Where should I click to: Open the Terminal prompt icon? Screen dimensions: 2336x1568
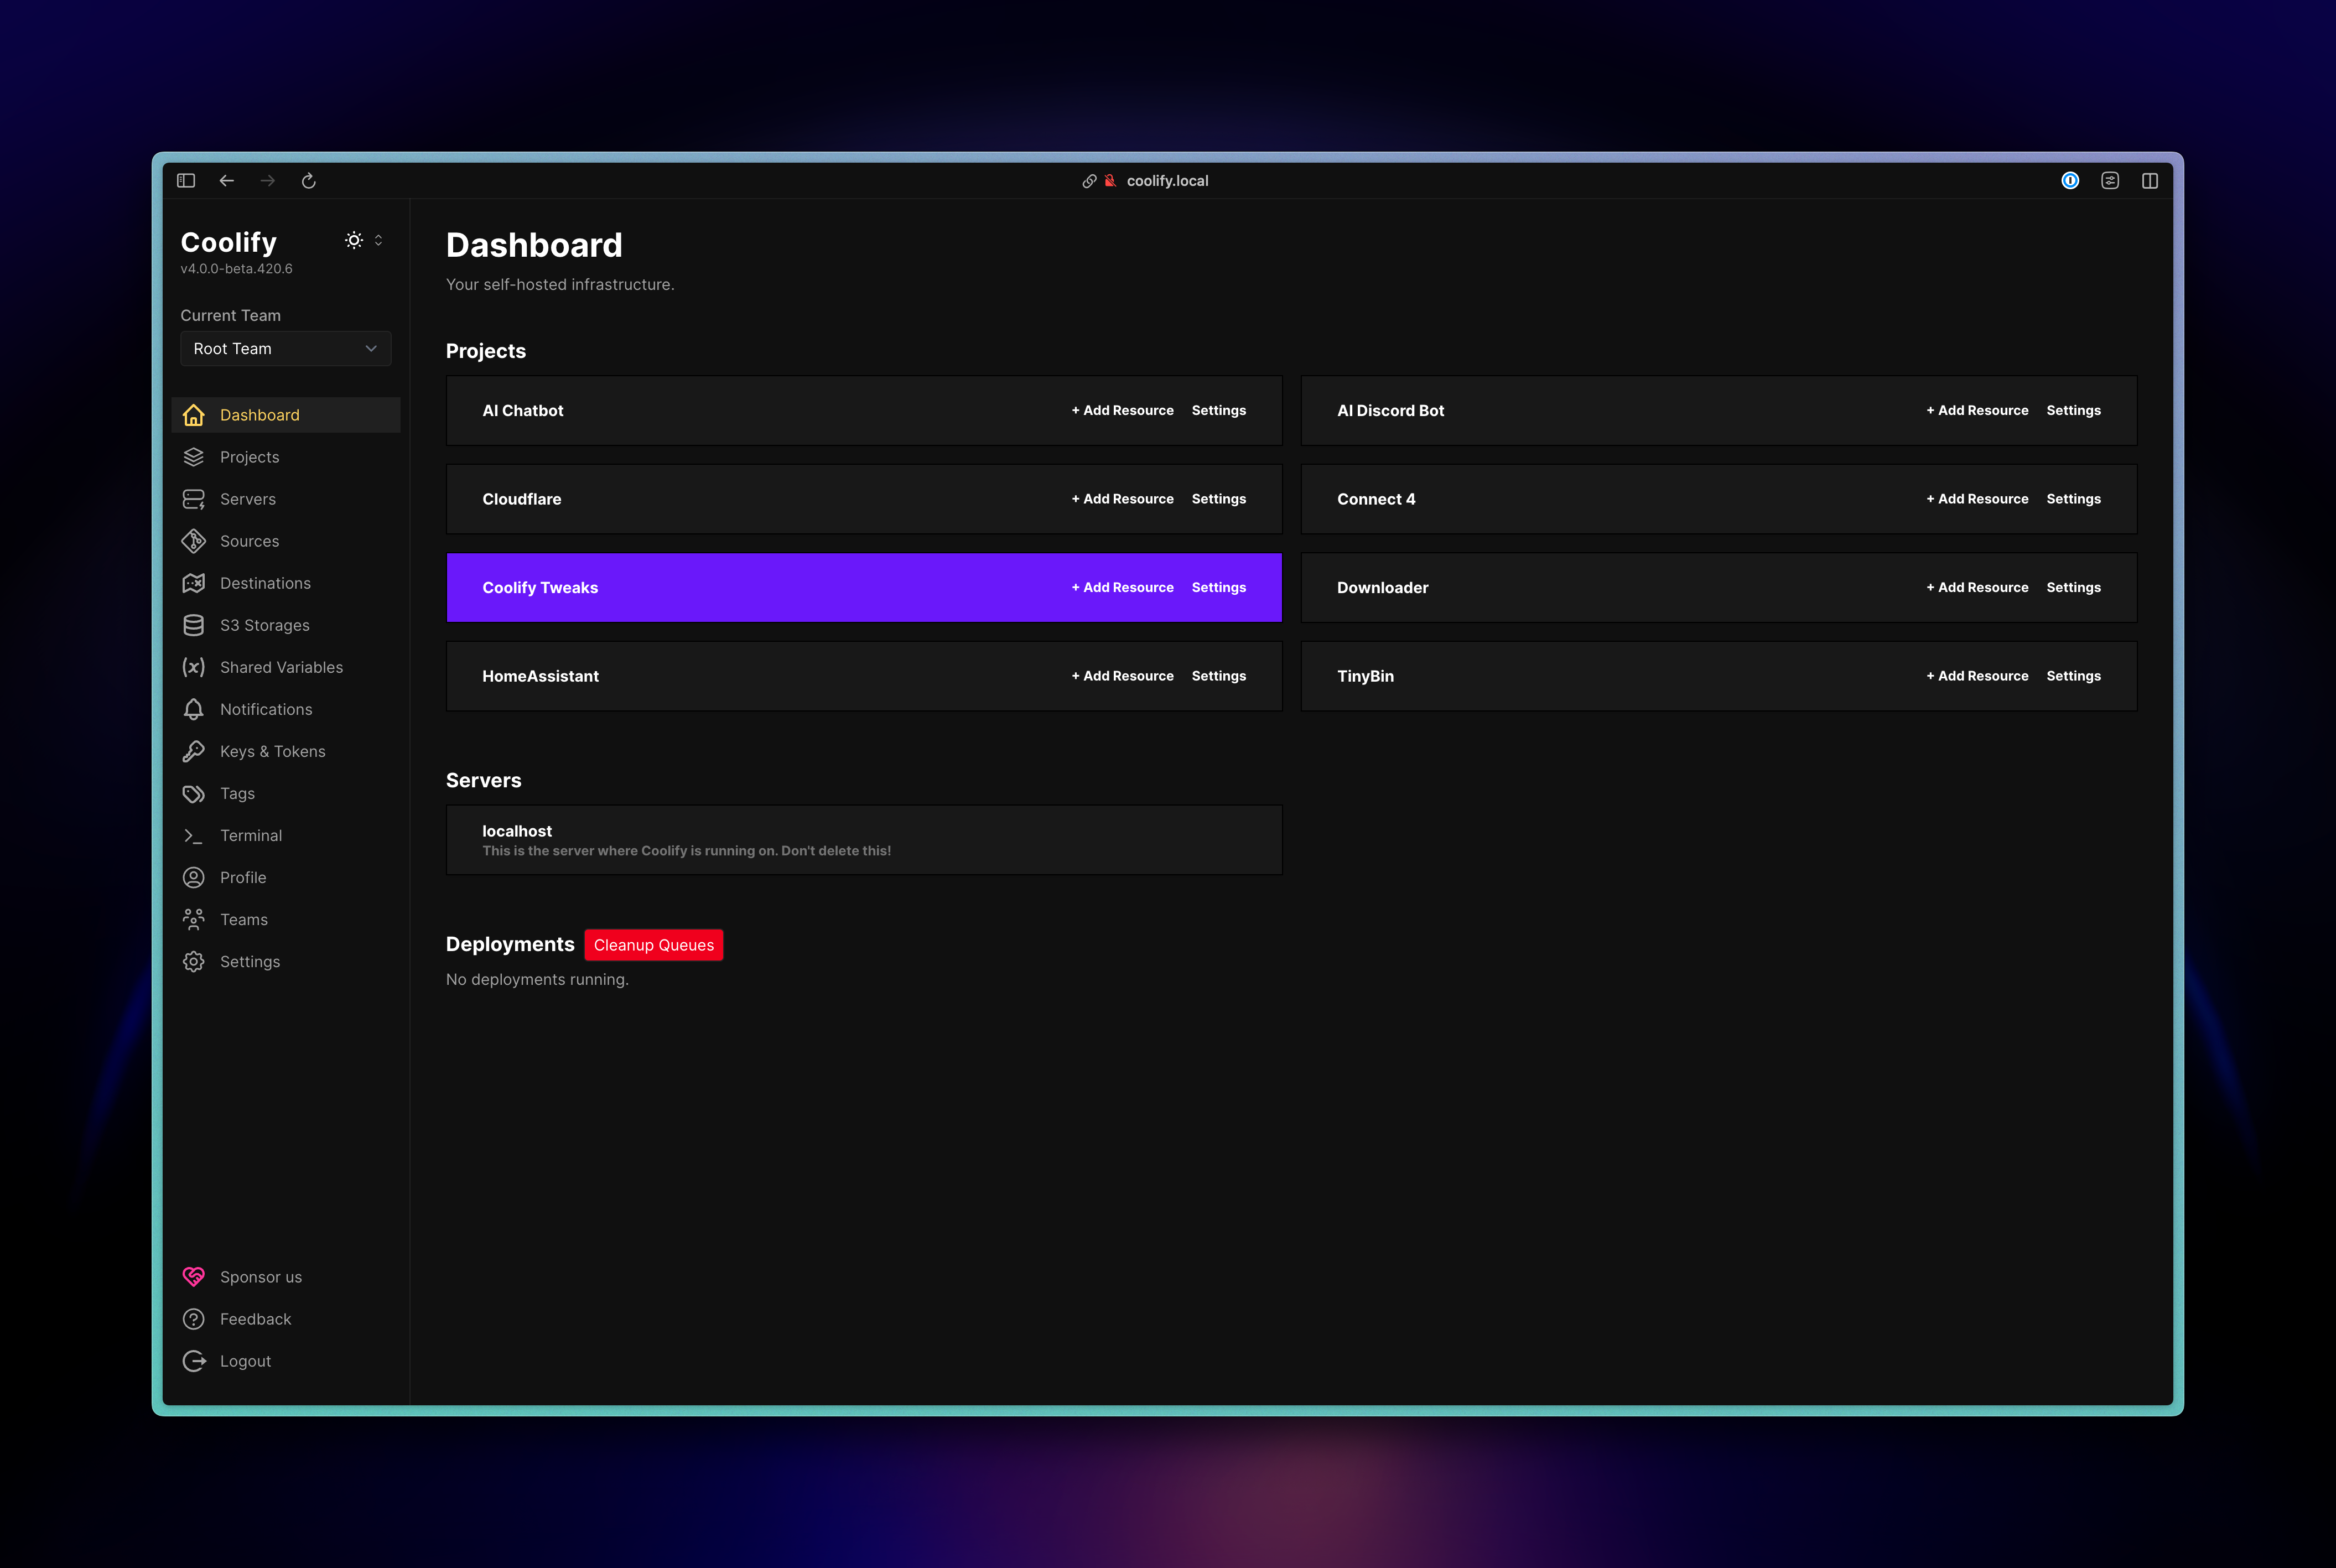pos(193,835)
